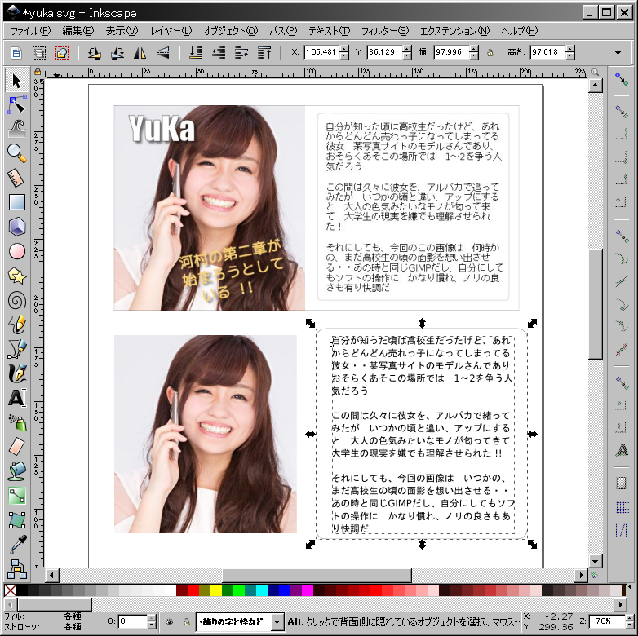Select the Pencil freehand tool
638x636 pixels.
(17, 325)
